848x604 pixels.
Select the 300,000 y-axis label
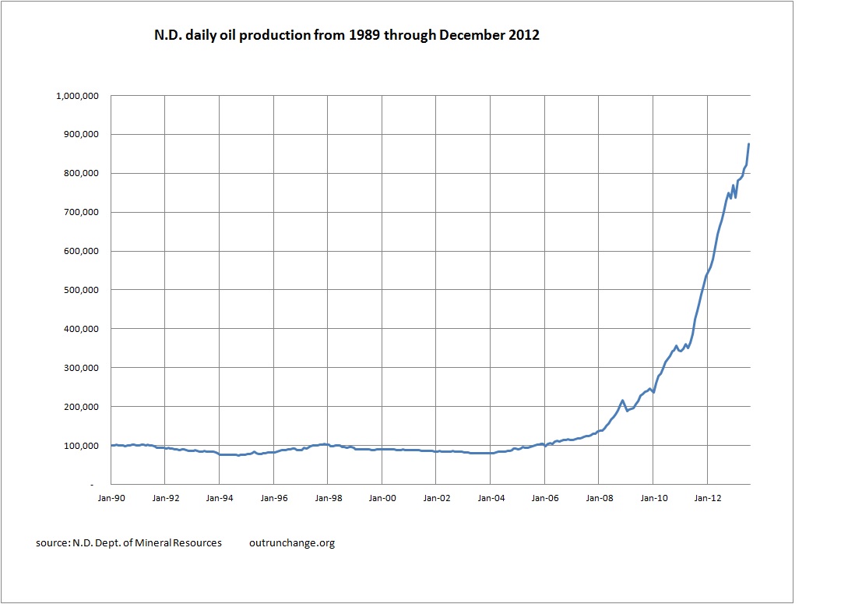pos(80,368)
